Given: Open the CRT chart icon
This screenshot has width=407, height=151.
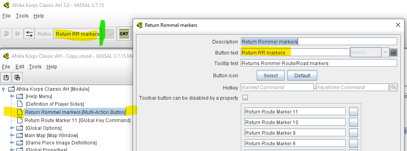Looking at the screenshot, I should pos(124,34).
